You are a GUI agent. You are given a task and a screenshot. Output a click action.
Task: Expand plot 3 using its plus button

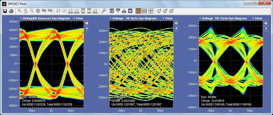pos(266,28)
